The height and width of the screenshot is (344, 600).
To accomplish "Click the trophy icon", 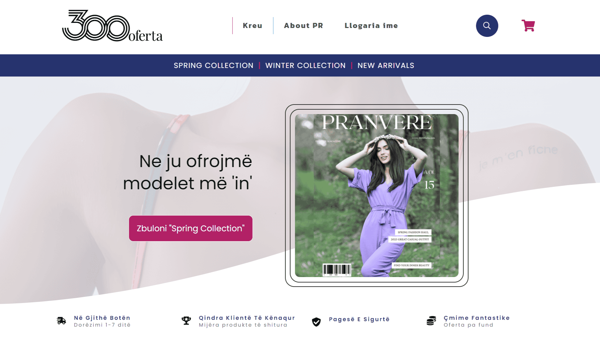I will (x=186, y=320).
